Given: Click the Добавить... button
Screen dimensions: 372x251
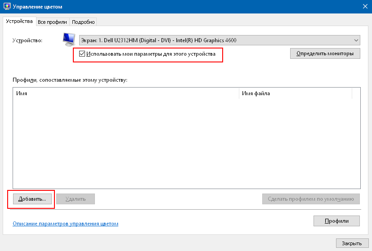Looking at the screenshot, I should (x=32, y=198).
